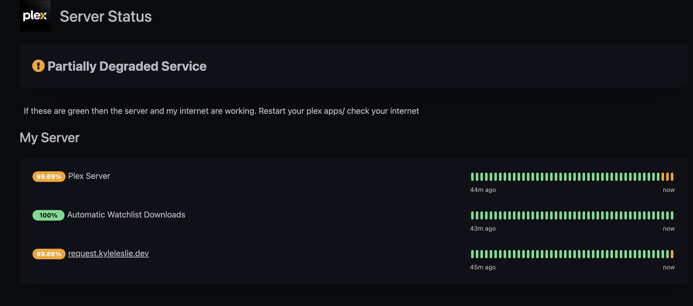This screenshot has height=306, width=693.
Task: Click the 100% uptime badge
Action: tap(48, 215)
